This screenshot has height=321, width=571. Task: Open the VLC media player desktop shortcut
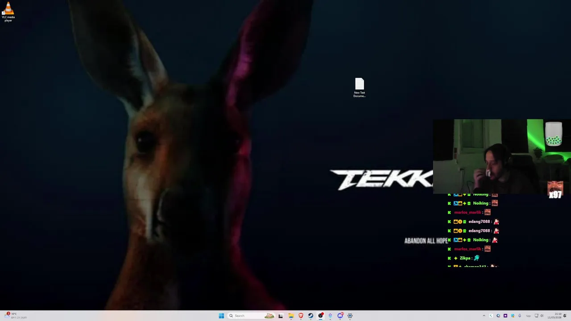tap(8, 12)
